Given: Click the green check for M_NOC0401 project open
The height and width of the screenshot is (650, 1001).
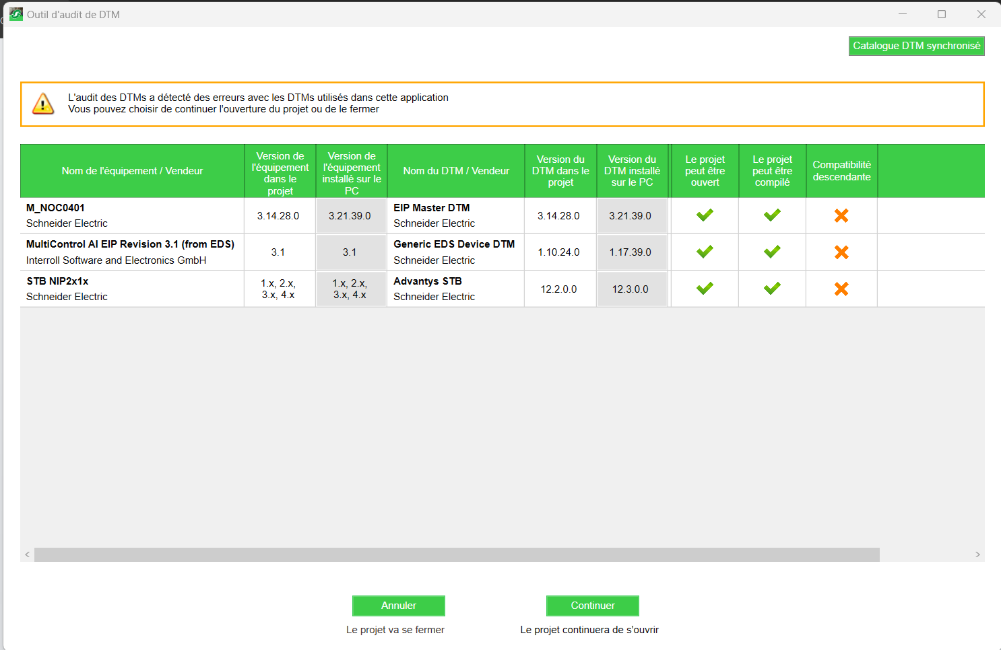Looking at the screenshot, I should (x=705, y=215).
